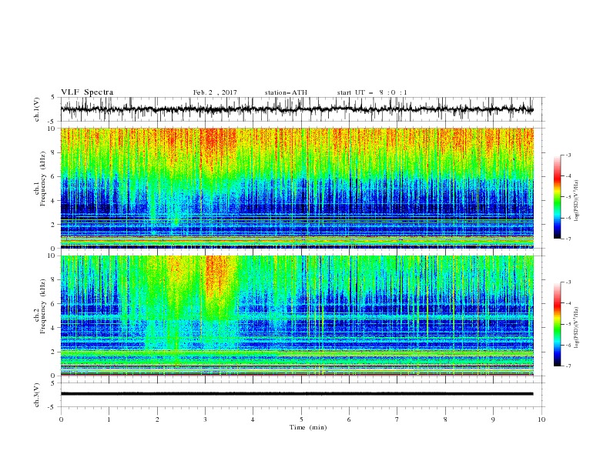Click the ch.2 "Frequency (kHz)" axis label
The image size is (610, 471).
43,306
